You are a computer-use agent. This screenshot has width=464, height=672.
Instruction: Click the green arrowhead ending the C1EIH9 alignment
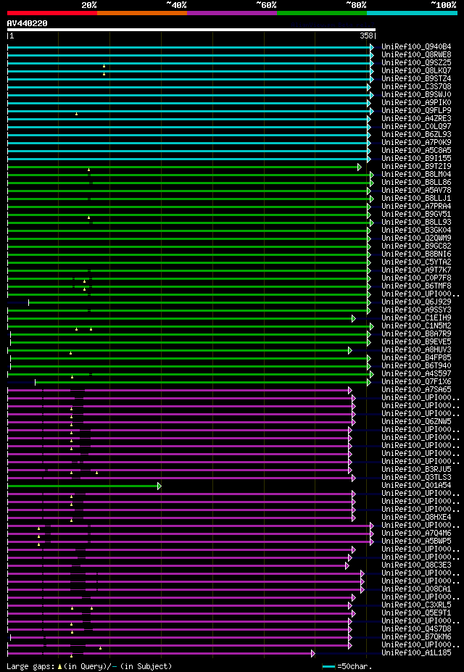pyautogui.click(x=354, y=318)
